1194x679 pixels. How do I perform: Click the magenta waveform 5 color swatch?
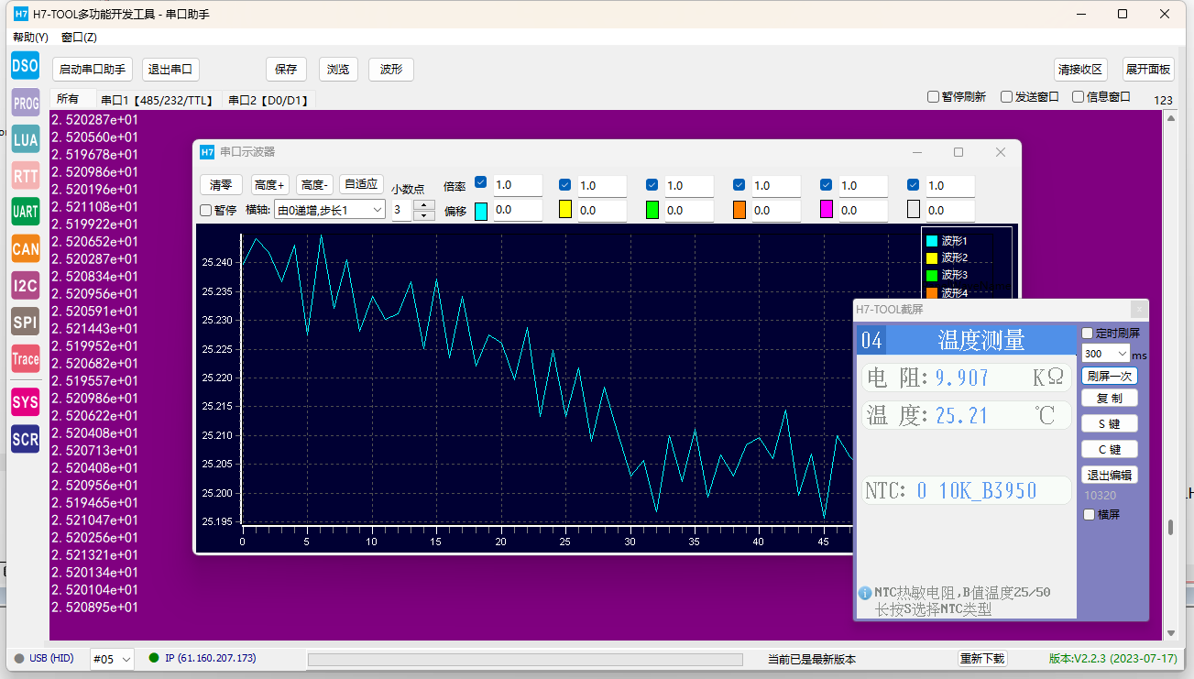827,210
